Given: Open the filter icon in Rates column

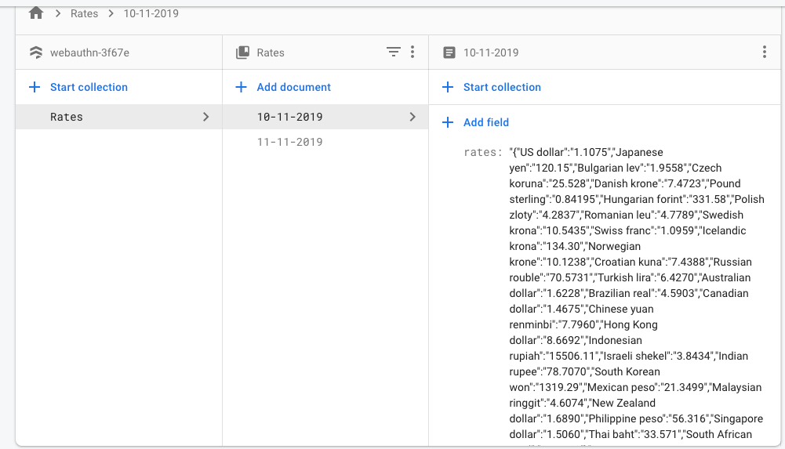Looking at the screenshot, I should click(x=393, y=53).
